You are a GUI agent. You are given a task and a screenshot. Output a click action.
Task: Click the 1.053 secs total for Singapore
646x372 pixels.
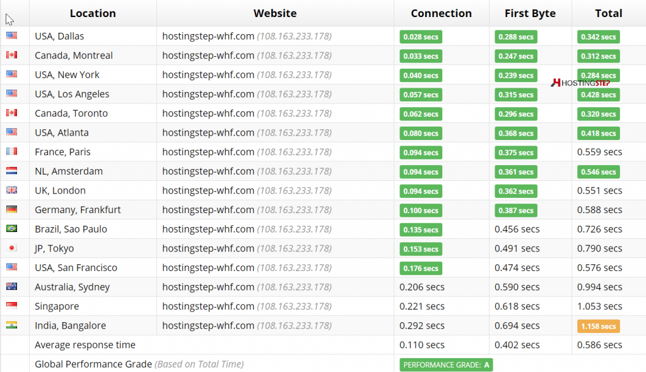599,306
